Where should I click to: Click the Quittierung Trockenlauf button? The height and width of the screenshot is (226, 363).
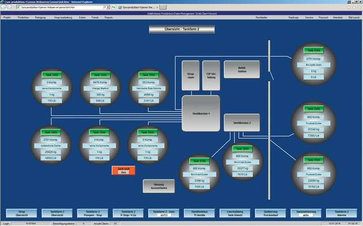pos(270,213)
